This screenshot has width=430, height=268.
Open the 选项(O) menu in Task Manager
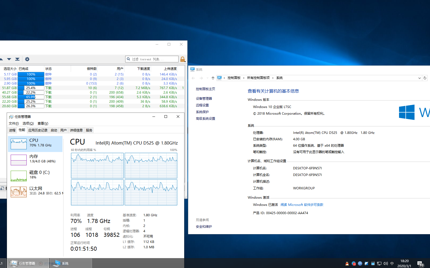[x=28, y=123]
